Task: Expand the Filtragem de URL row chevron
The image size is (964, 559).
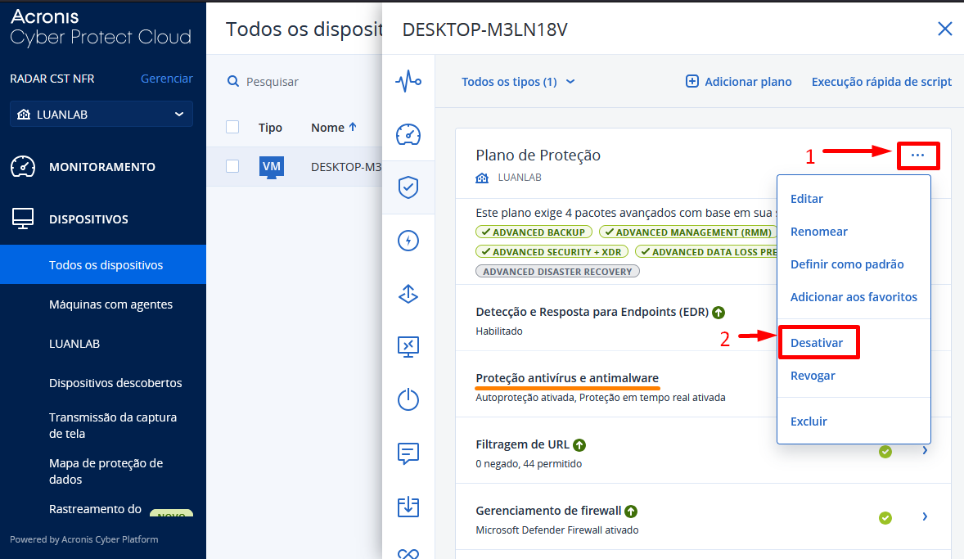Action: click(x=925, y=451)
